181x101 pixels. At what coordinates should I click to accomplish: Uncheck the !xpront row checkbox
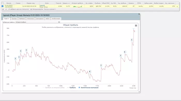[x=2, y=6]
